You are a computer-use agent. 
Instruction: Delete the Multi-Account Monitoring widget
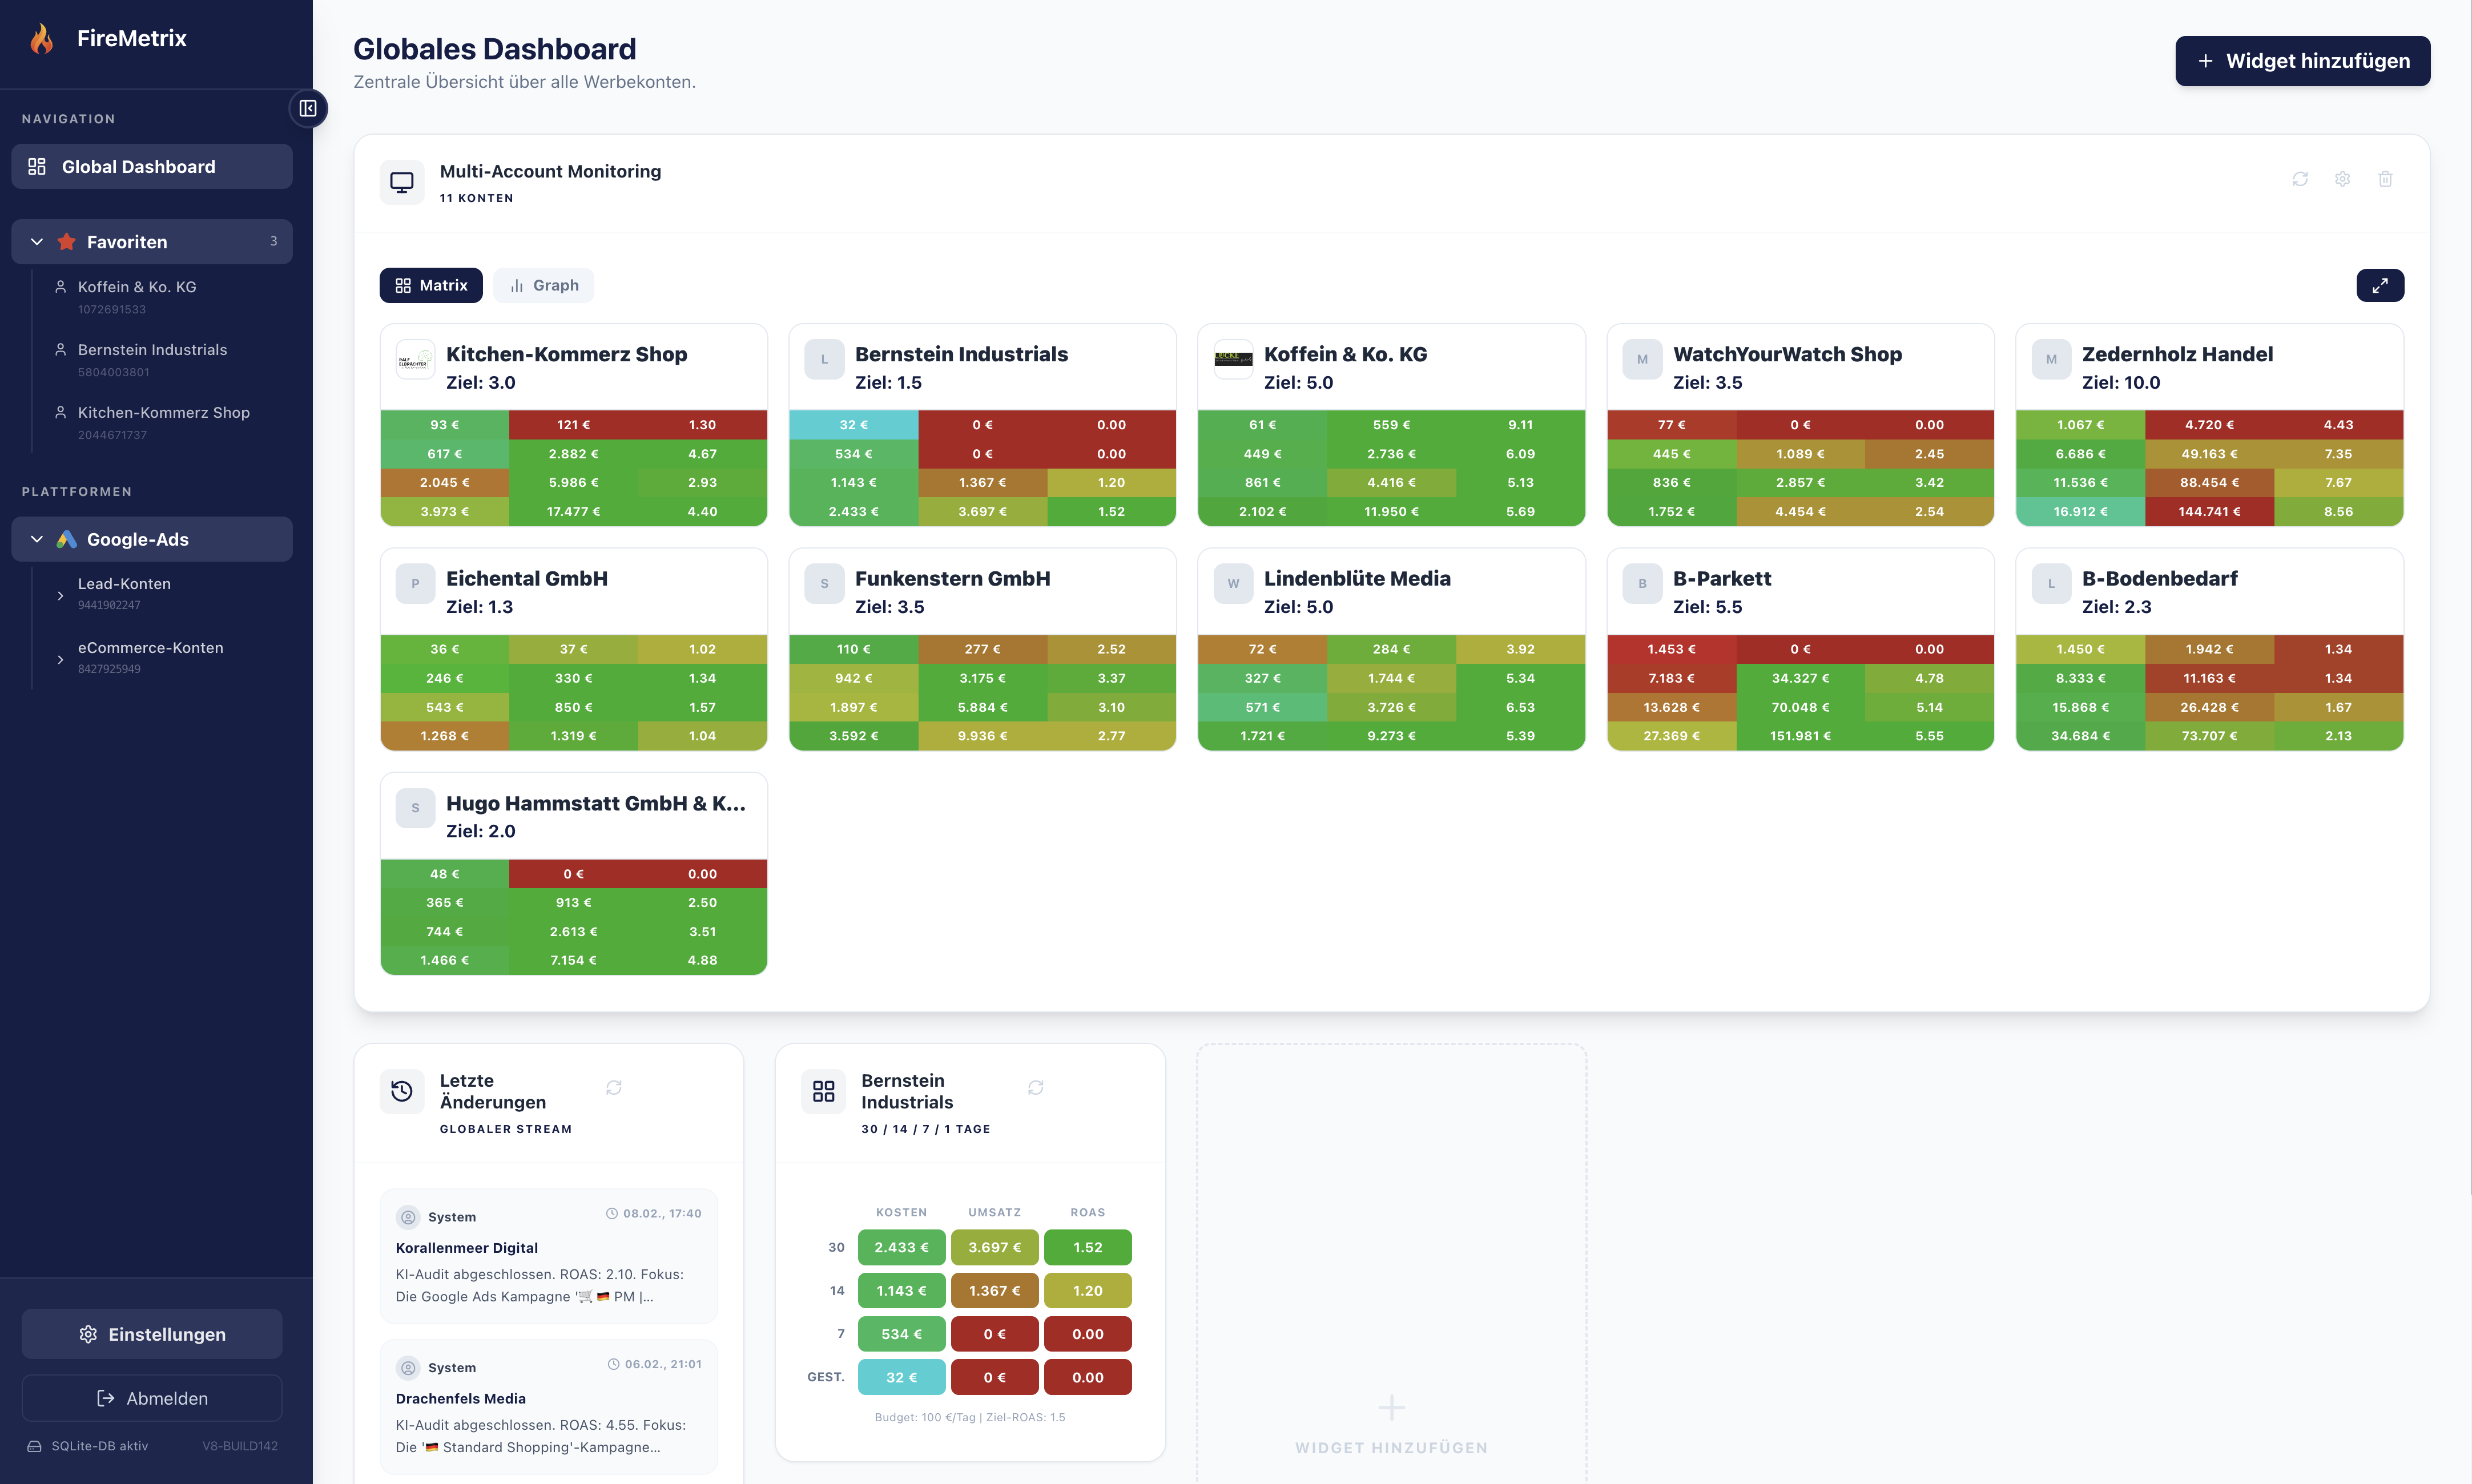2385,178
